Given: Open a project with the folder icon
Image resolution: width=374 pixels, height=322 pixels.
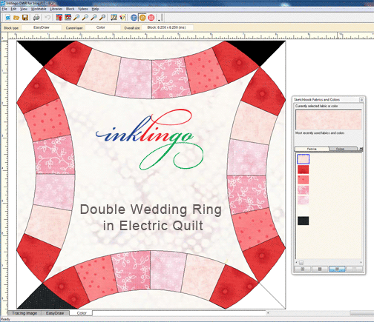Looking at the screenshot, I should [x=16, y=18].
